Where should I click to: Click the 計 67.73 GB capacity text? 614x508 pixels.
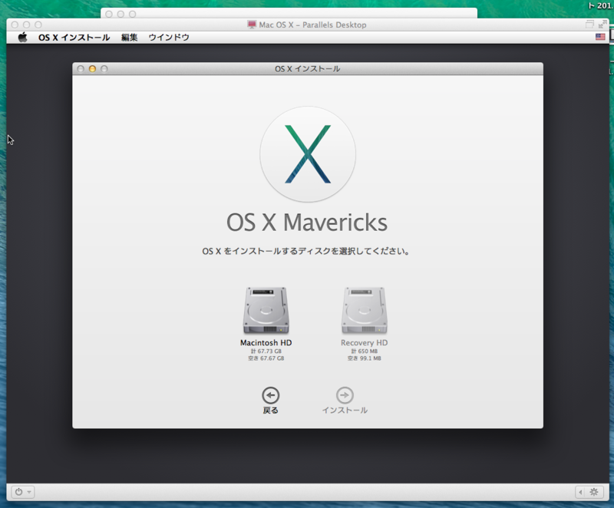point(266,351)
